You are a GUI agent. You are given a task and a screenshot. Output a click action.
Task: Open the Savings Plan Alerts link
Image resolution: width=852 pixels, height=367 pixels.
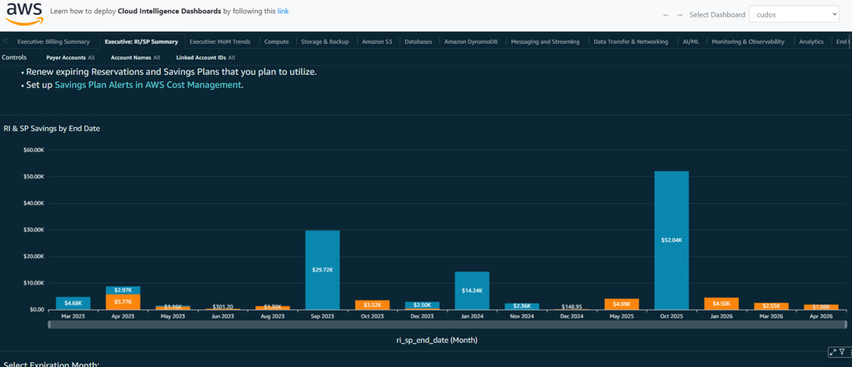coord(148,85)
